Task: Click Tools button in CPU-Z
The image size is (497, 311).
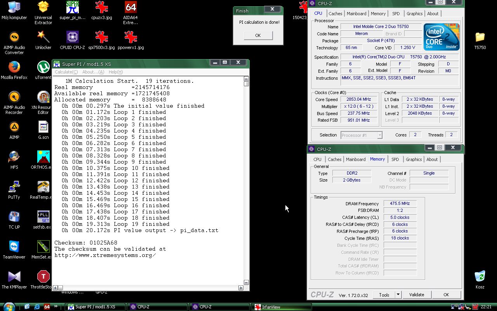Action: click(x=384, y=295)
